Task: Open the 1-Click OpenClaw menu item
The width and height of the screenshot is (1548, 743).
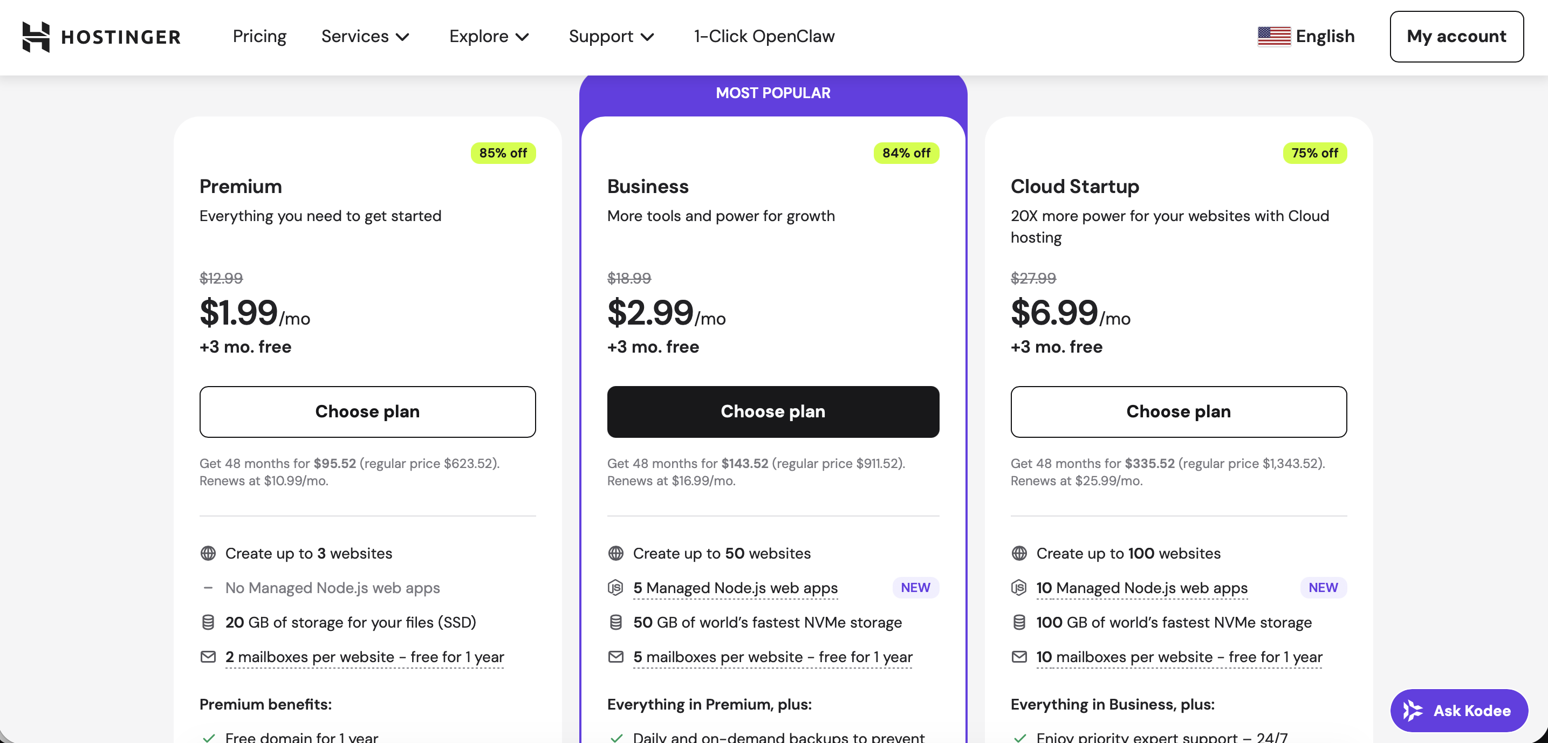Action: click(764, 37)
